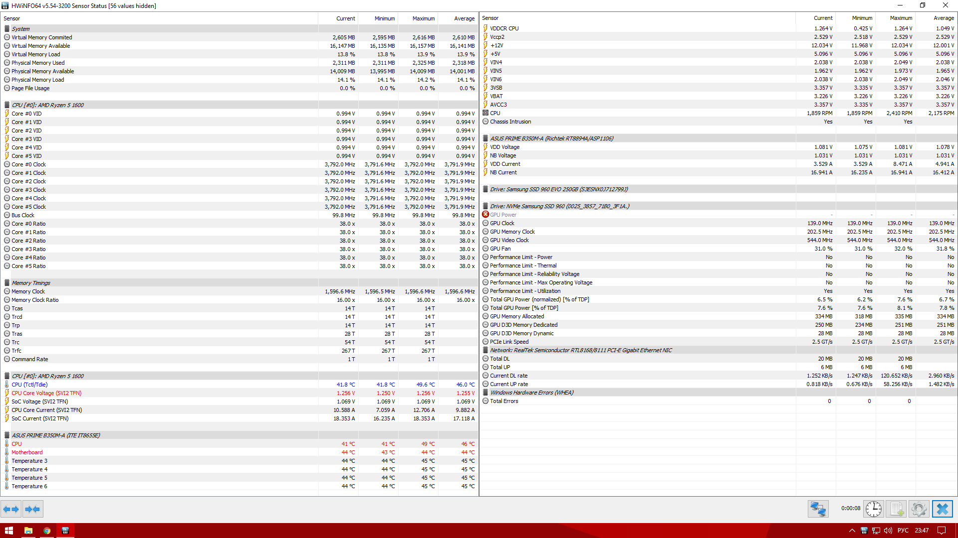958x538 pixels.
Task: Switch input language via РУС indicator
Action: tap(903, 531)
